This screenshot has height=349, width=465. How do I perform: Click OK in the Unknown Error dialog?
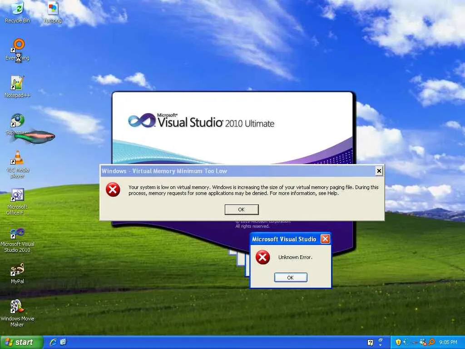[291, 278]
